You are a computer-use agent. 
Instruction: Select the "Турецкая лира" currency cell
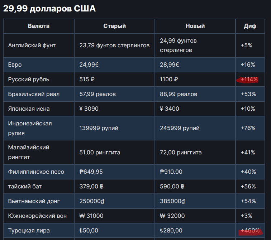tap(29, 231)
